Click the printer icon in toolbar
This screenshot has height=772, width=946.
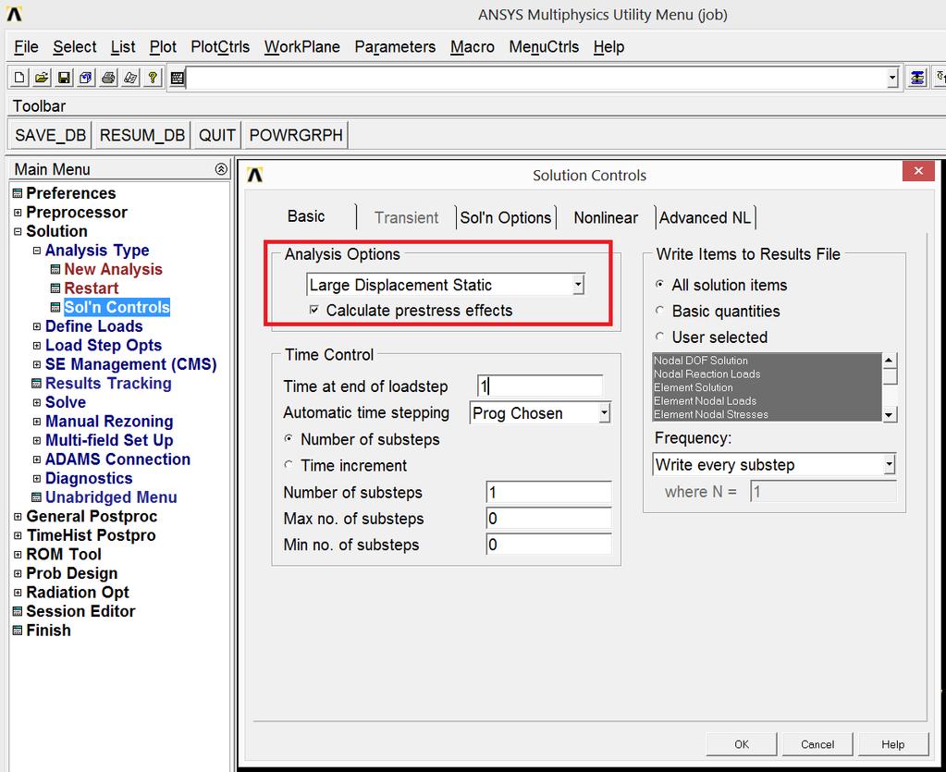[x=108, y=78]
